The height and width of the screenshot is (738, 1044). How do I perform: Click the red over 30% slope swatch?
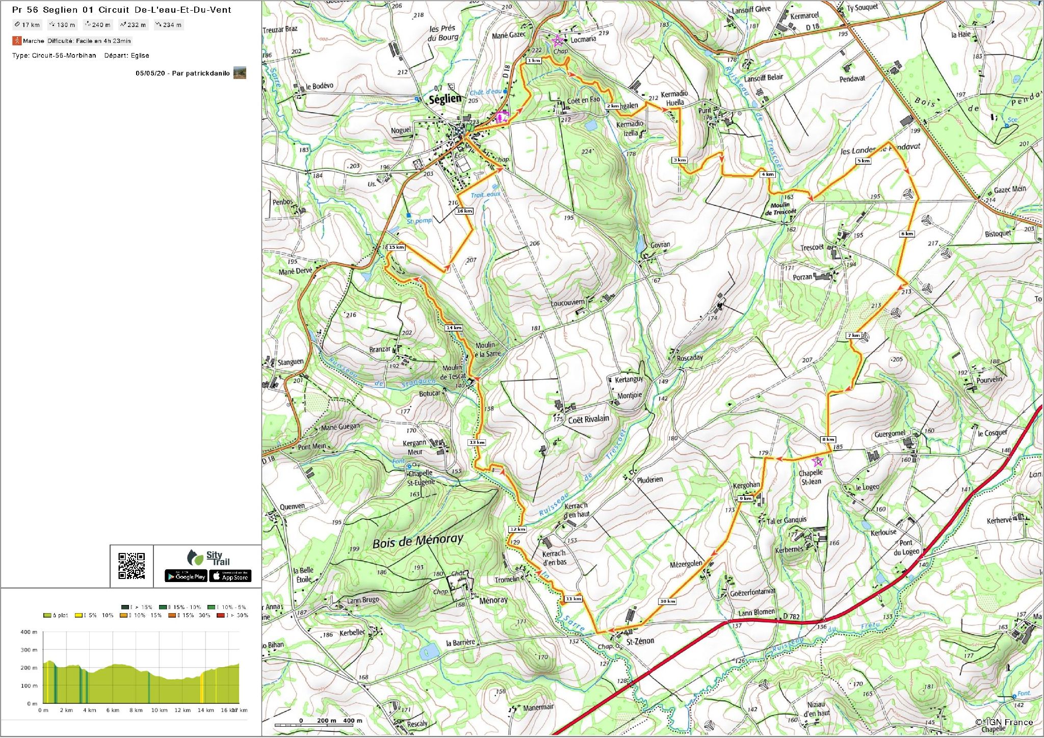coord(220,615)
